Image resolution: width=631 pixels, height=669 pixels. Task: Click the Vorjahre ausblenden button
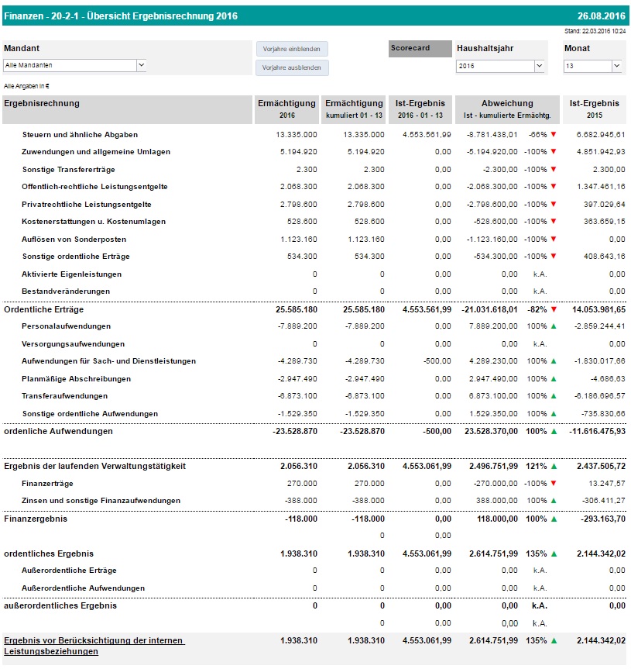click(292, 67)
